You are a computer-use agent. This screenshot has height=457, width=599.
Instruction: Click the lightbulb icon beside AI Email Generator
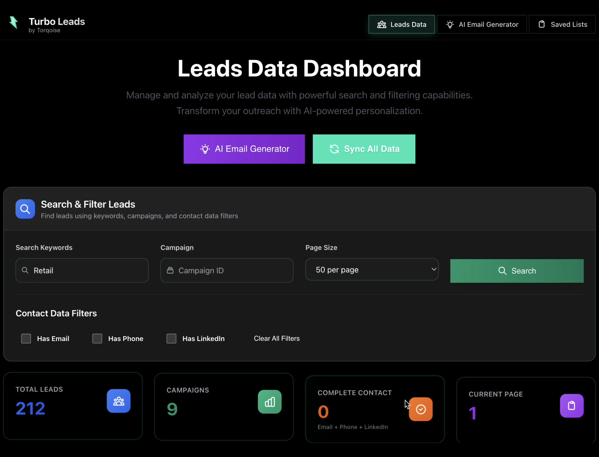pos(450,24)
